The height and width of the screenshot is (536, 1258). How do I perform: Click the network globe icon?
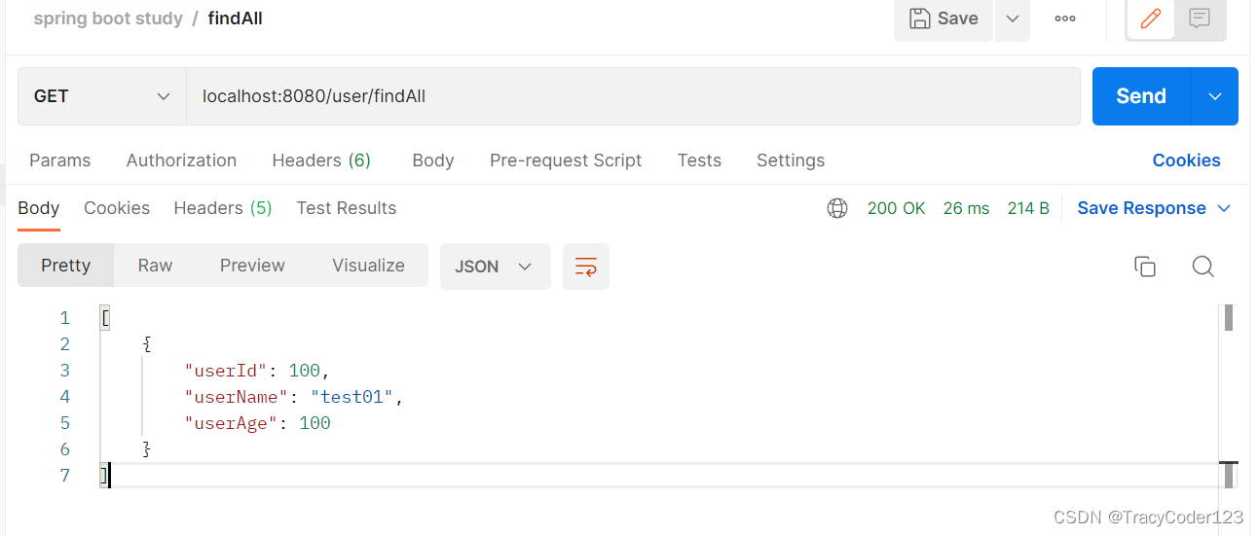click(x=837, y=208)
